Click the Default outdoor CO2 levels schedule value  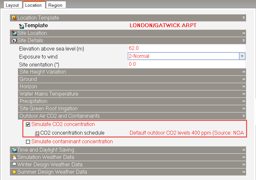coord(187,133)
